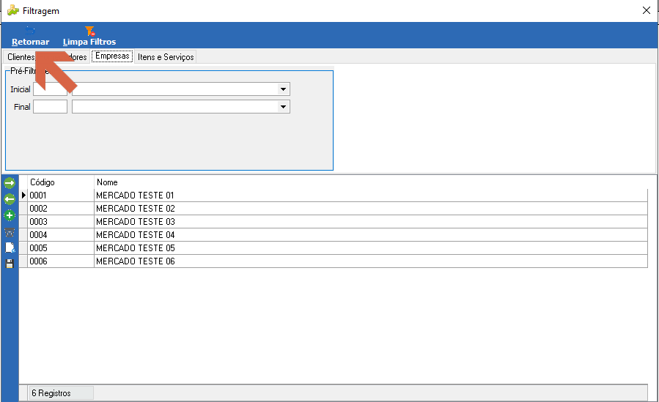Expand the Final combo box dropdown arrow
This screenshot has width=659, height=402.
pos(283,107)
